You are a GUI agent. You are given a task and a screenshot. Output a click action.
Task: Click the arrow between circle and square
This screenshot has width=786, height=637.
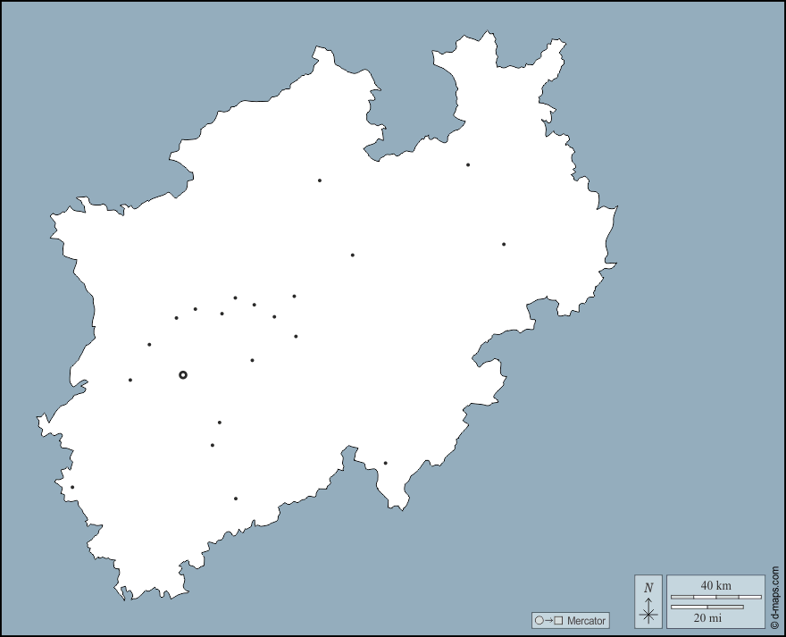(548, 620)
